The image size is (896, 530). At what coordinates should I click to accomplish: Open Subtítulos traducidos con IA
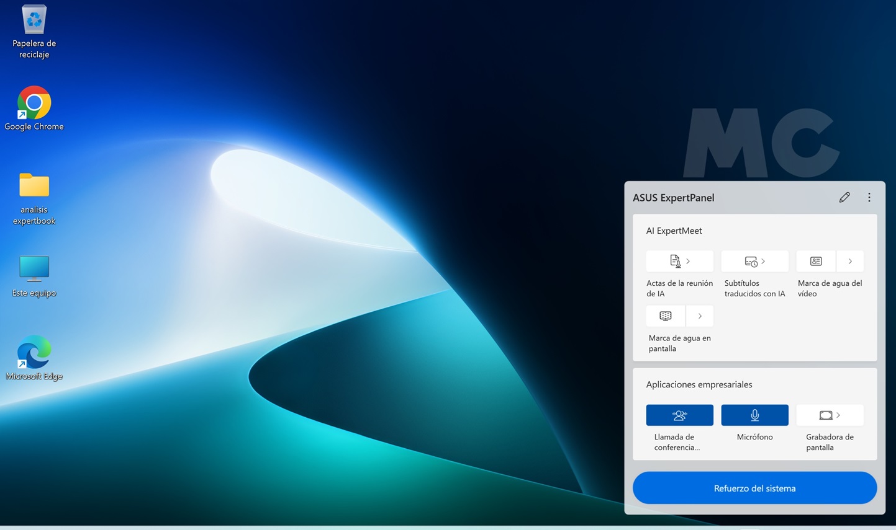tap(754, 262)
